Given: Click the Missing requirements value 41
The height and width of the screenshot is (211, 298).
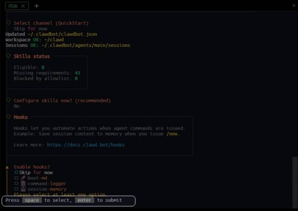Looking at the screenshot, I should (77, 73).
